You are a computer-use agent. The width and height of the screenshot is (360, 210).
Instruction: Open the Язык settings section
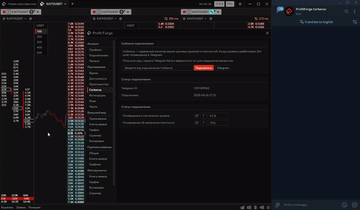(93, 101)
